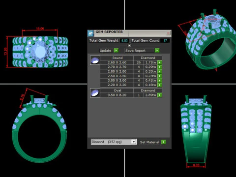
Task: Click the 0.33tw weight cell
Action: click(x=150, y=71)
